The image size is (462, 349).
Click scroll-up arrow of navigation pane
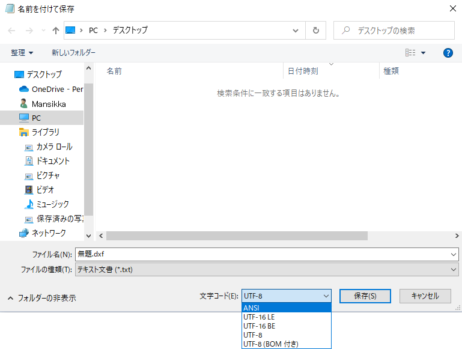[88, 68]
